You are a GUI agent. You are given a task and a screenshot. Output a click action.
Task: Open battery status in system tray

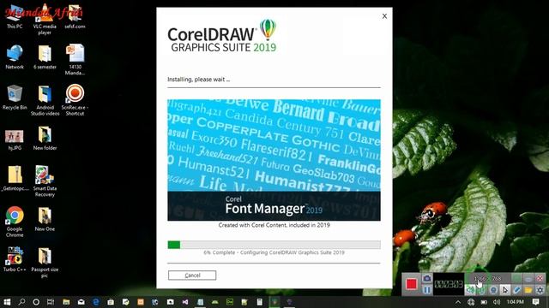484,302
